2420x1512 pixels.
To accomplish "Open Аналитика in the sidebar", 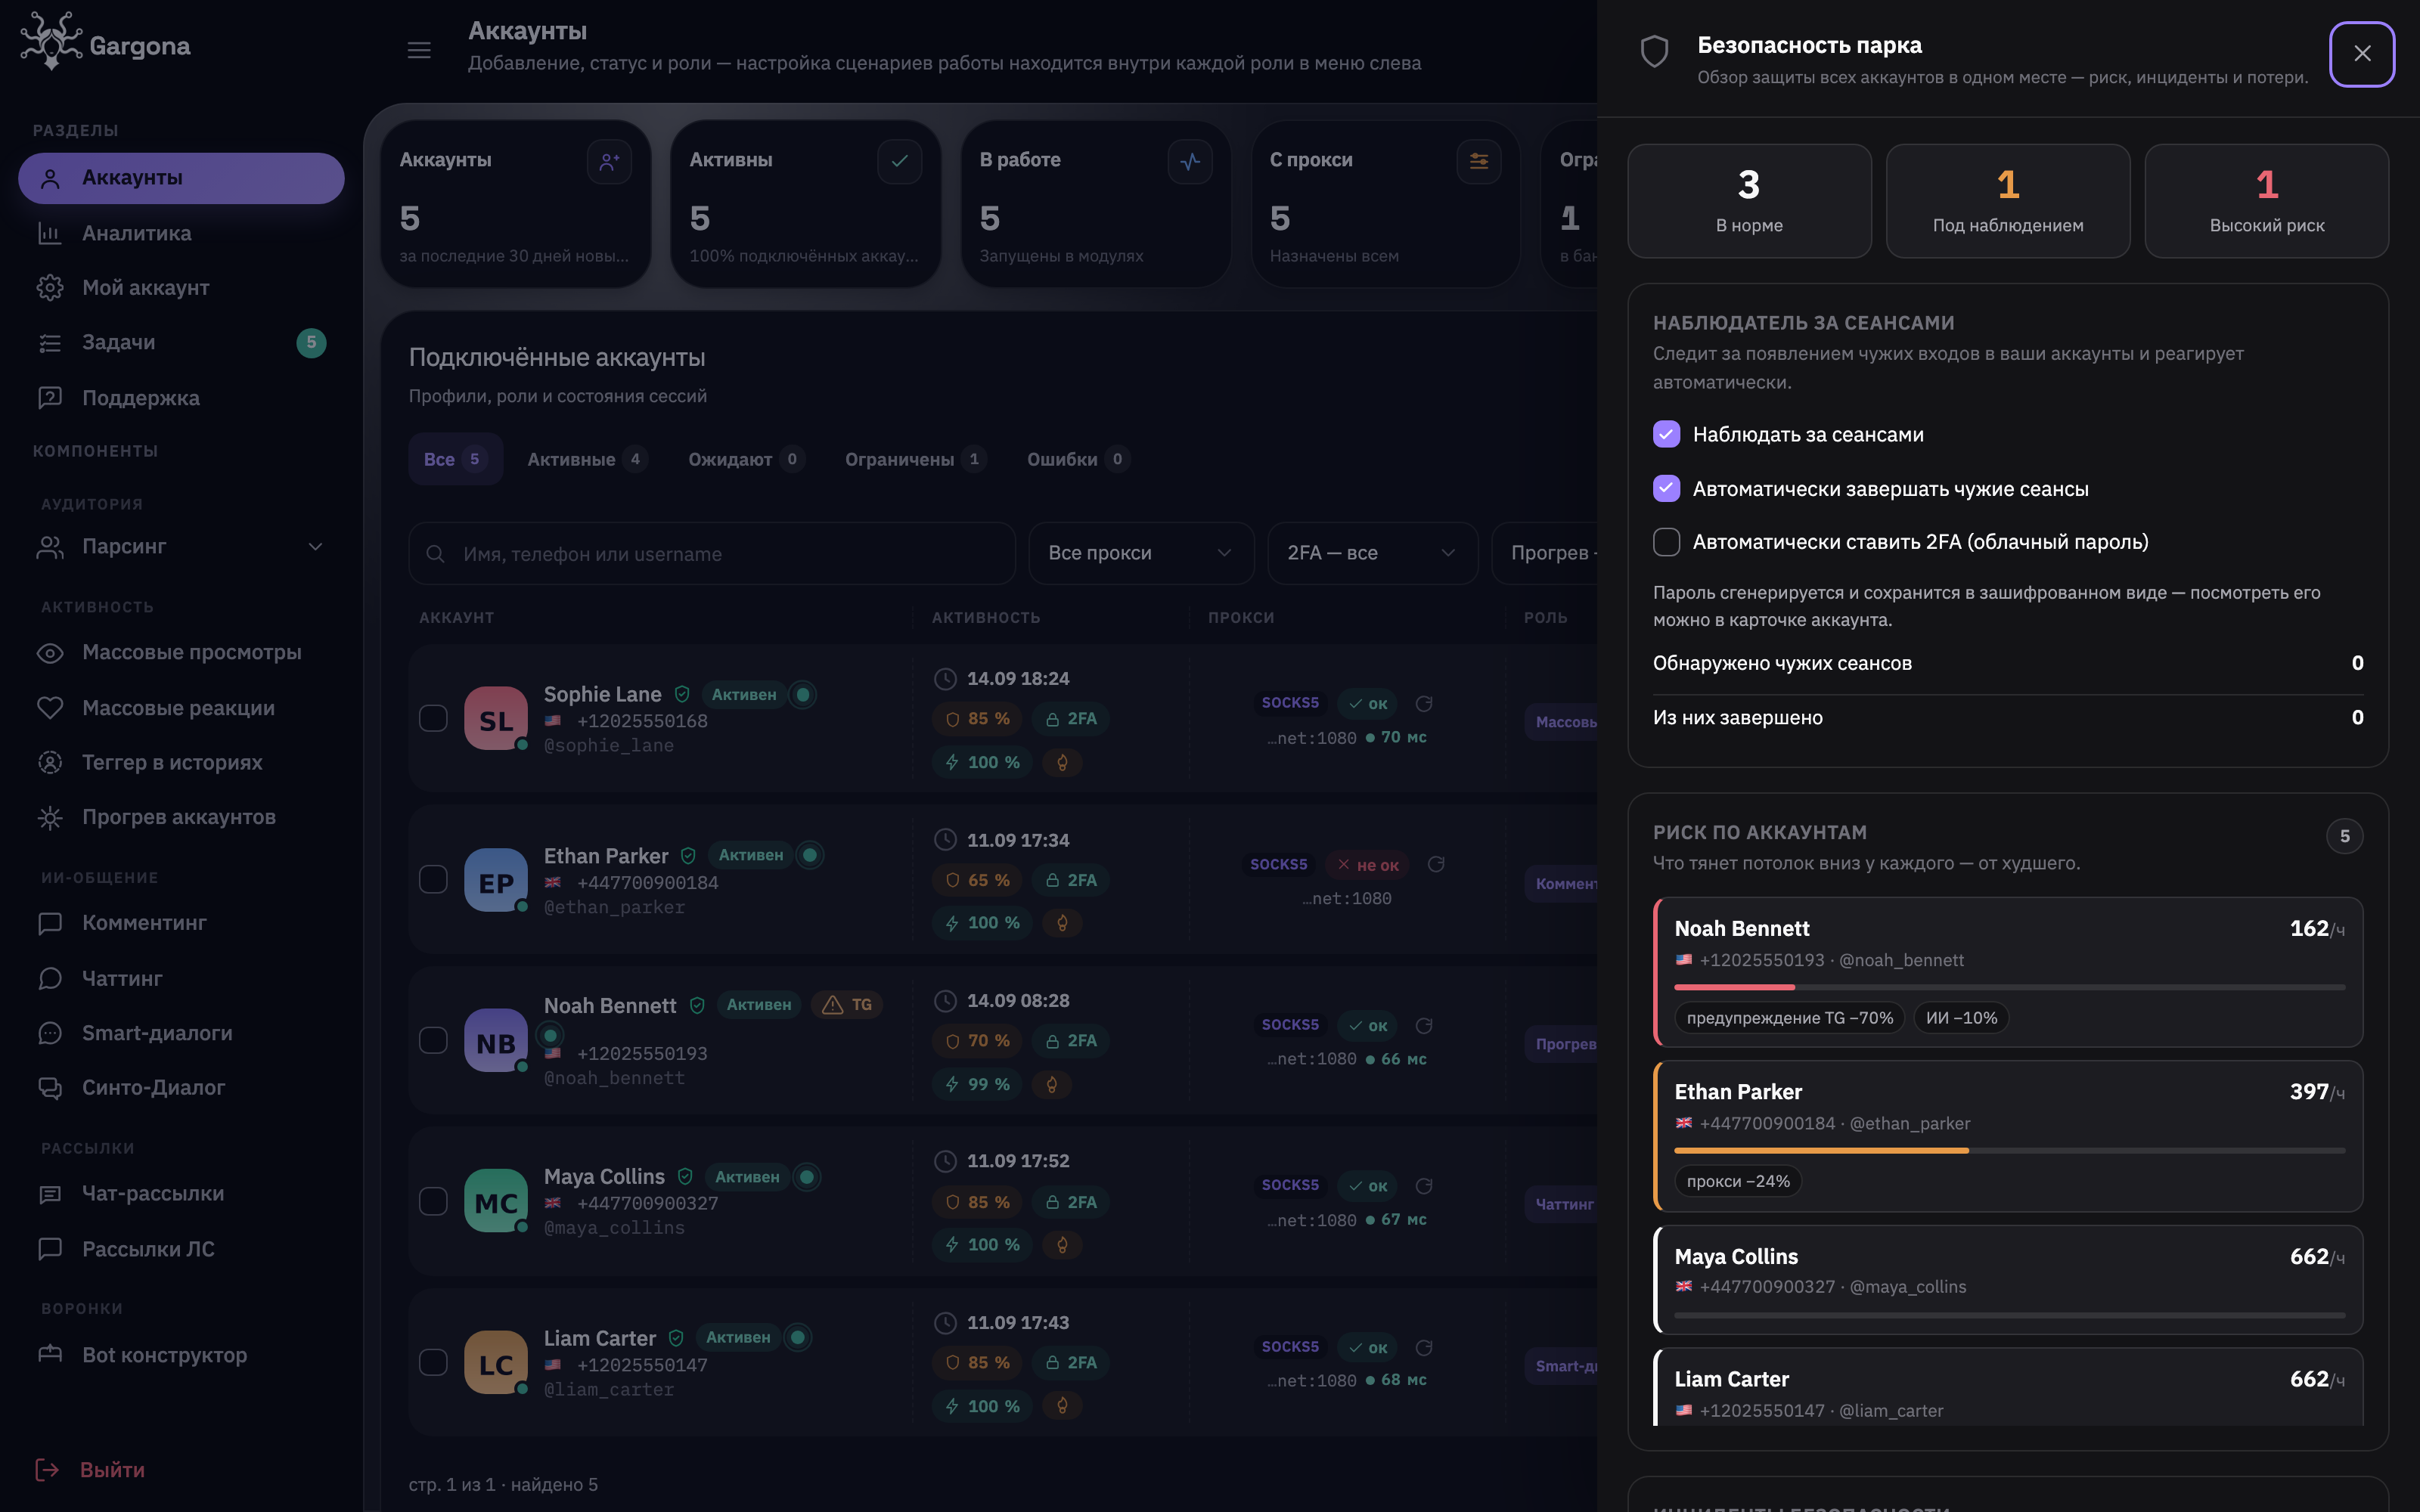I will click(x=181, y=233).
